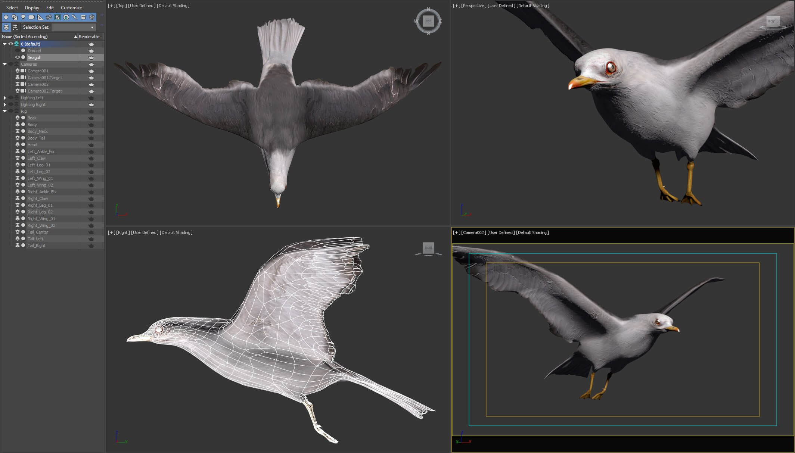This screenshot has height=453, width=795.
Task: Click the ViewCube Top face
Action: pos(428,21)
